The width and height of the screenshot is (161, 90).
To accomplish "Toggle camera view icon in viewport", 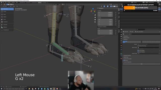I will click(95, 19).
